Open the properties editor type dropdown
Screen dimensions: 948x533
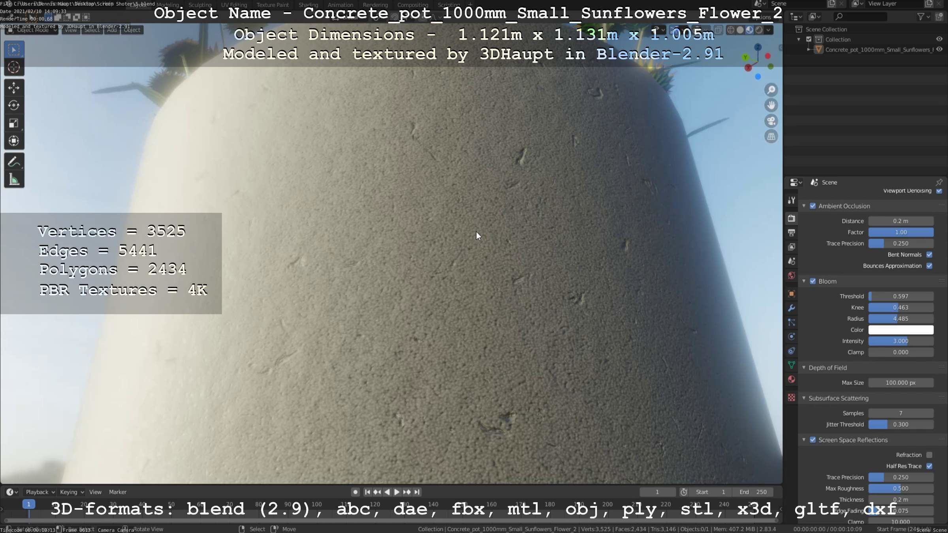[x=795, y=182]
